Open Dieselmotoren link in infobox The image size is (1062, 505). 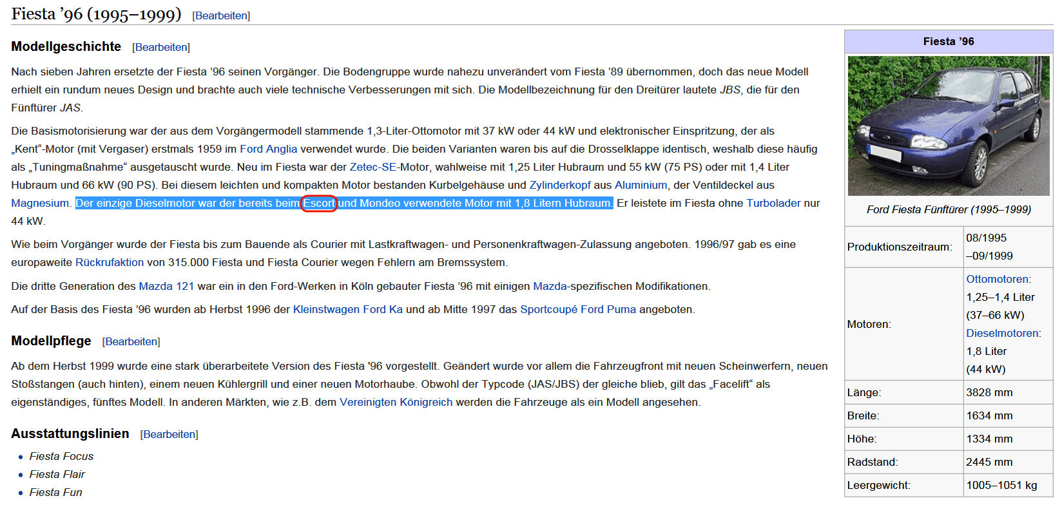1002,334
